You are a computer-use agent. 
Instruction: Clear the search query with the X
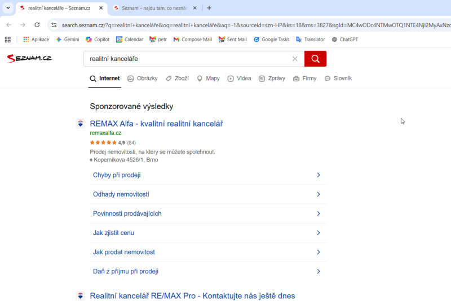pos(295,59)
